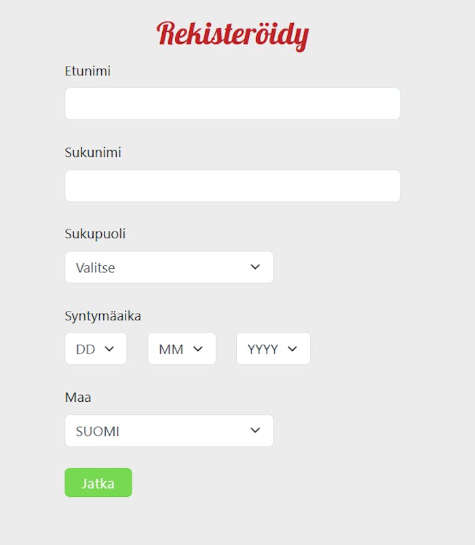The height and width of the screenshot is (545, 475).
Task: Click the chevron arrow next to DD
Action: pos(109,349)
